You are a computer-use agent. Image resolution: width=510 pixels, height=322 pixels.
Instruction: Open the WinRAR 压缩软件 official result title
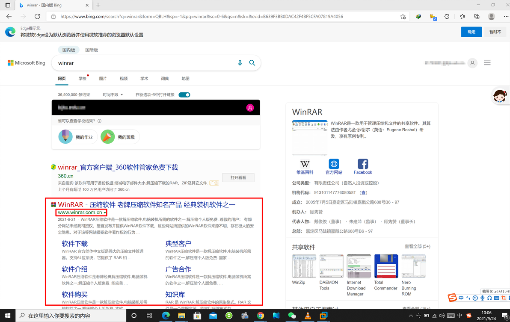coord(146,205)
